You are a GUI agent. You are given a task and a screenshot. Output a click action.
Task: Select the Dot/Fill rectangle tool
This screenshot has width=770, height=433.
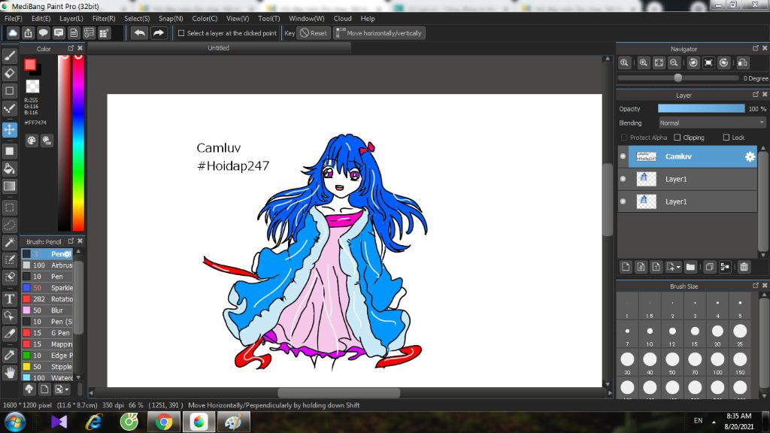(9, 151)
